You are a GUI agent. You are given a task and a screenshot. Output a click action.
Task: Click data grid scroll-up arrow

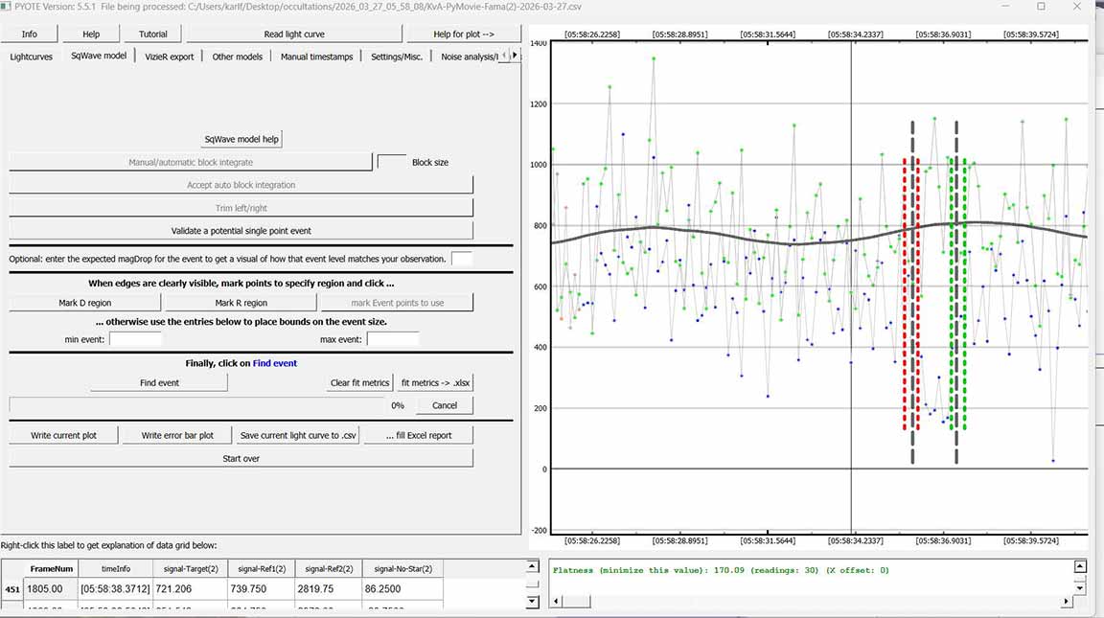click(533, 566)
